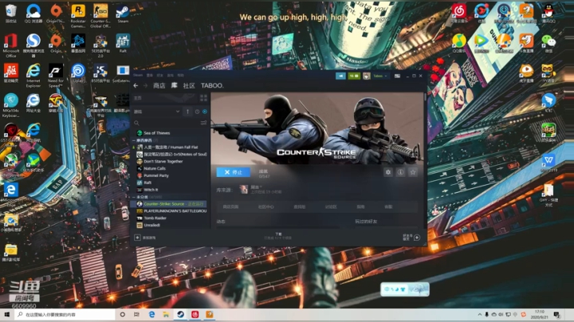Click the library search field
This screenshot has width=574, height=322.
pos(167,123)
